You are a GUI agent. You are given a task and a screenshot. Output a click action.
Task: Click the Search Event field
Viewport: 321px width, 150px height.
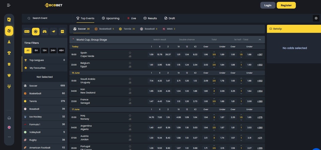click(x=47, y=18)
